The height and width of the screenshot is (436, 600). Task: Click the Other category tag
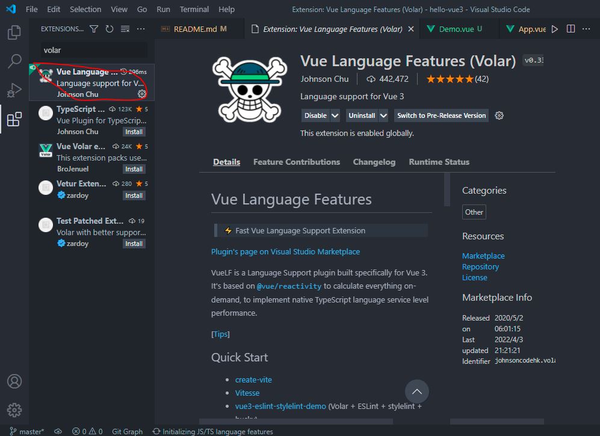(x=474, y=212)
